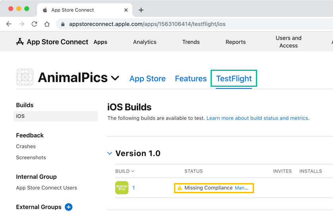Viewport: 333px width, 217px height.
Task: Open Crashes under Feedback
Action: 26,147
